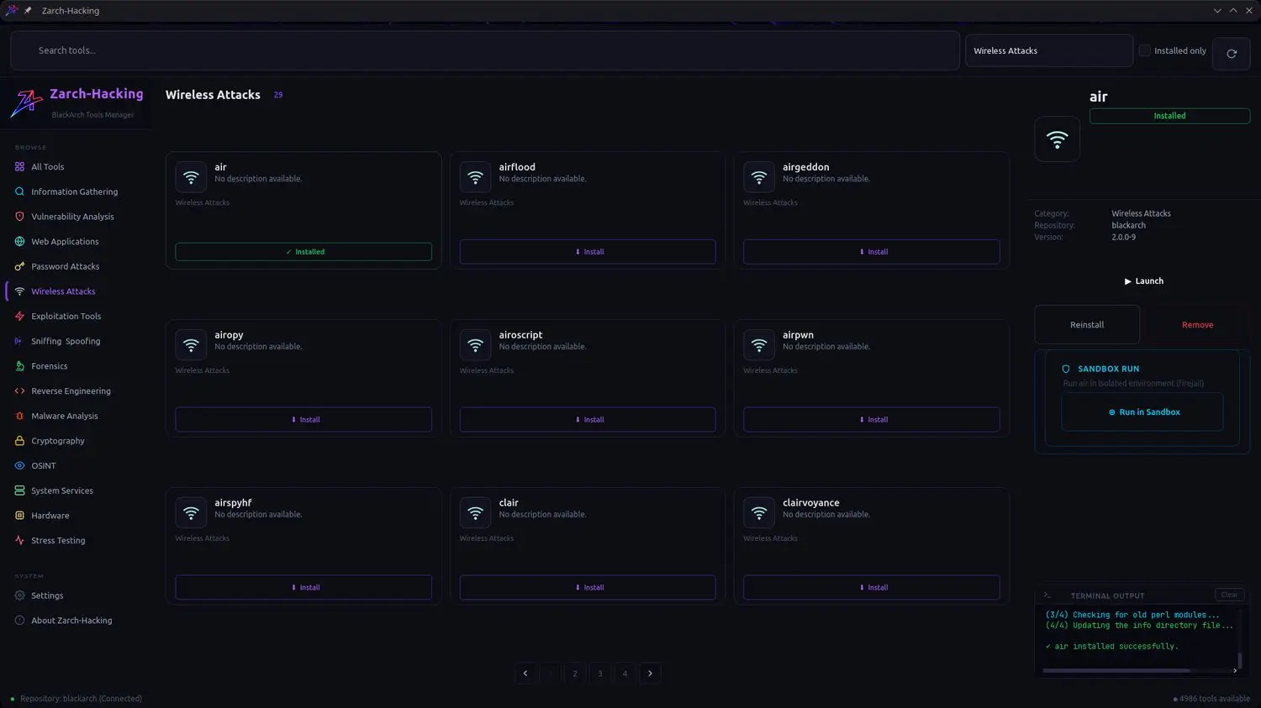Open the About Zarch-Hacking info icon

click(19, 621)
